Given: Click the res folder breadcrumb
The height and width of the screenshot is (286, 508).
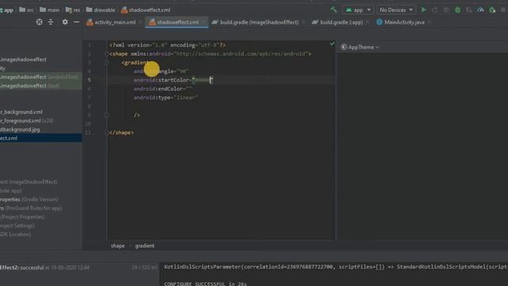Looking at the screenshot, I should pos(73,10).
